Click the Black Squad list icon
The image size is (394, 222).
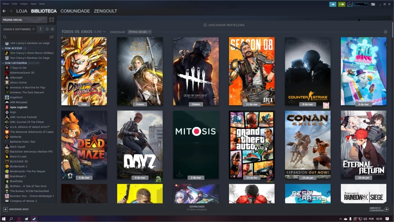pyautogui.click(x=7, y=146)
